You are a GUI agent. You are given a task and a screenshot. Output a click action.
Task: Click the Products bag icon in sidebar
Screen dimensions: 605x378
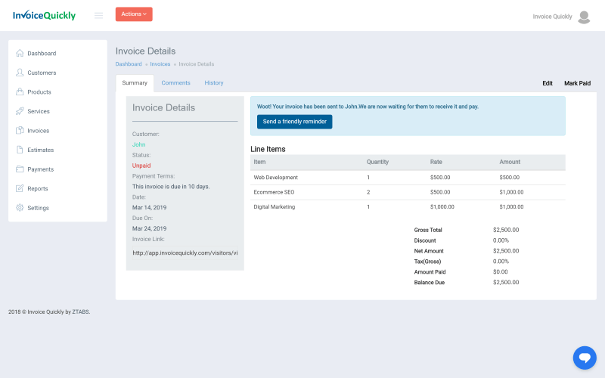(x=20, y=92)
